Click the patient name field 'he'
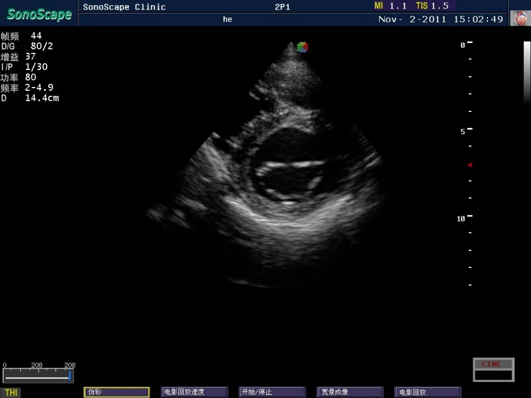The width and height of the screenshot is (531, 398). (x=227, y=19)
